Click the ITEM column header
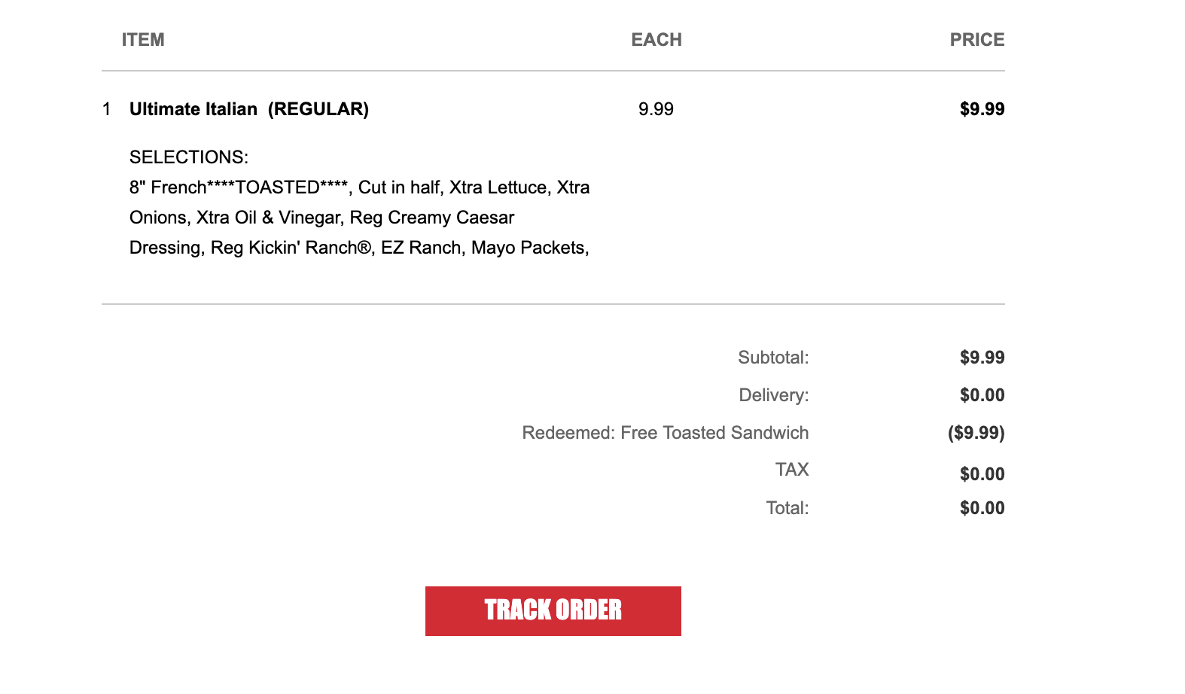Viewport: 1185px width, 694px height. click(x=143, y=40)
